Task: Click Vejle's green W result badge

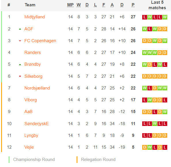Action: 150,147
